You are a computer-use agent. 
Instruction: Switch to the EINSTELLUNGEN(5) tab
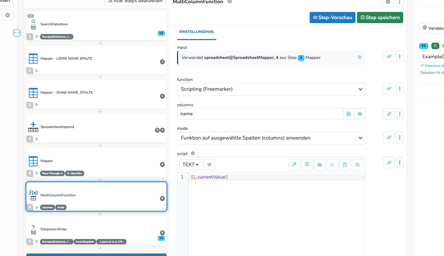(x=197, y=32)
